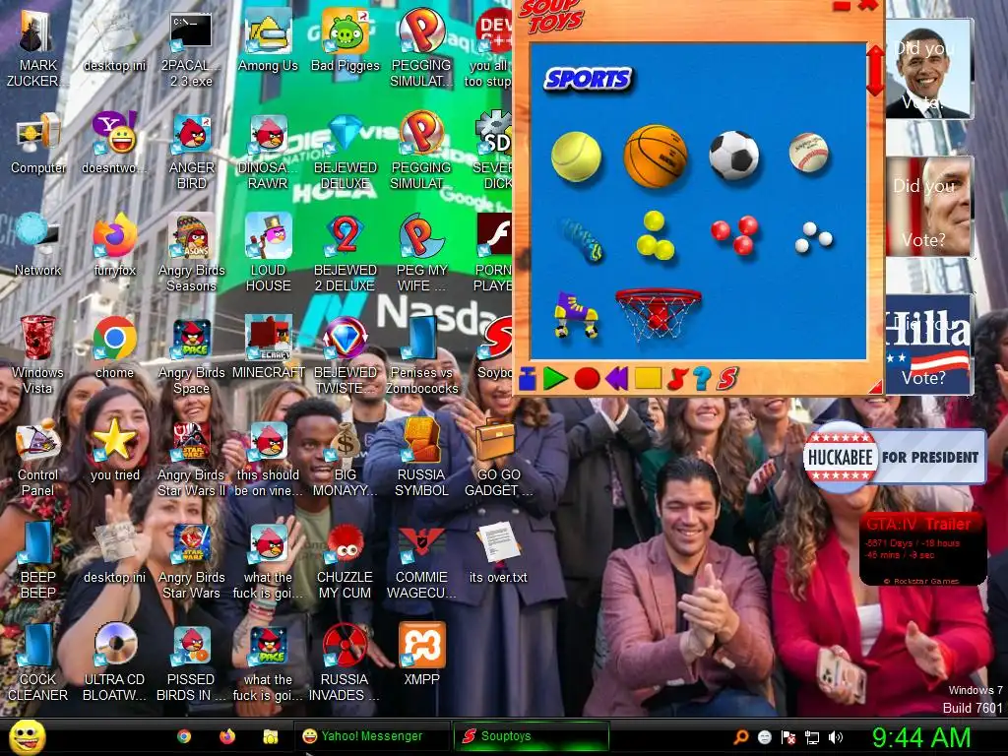Open the ANGER BIRD desktop icon

tap(191, 152)
